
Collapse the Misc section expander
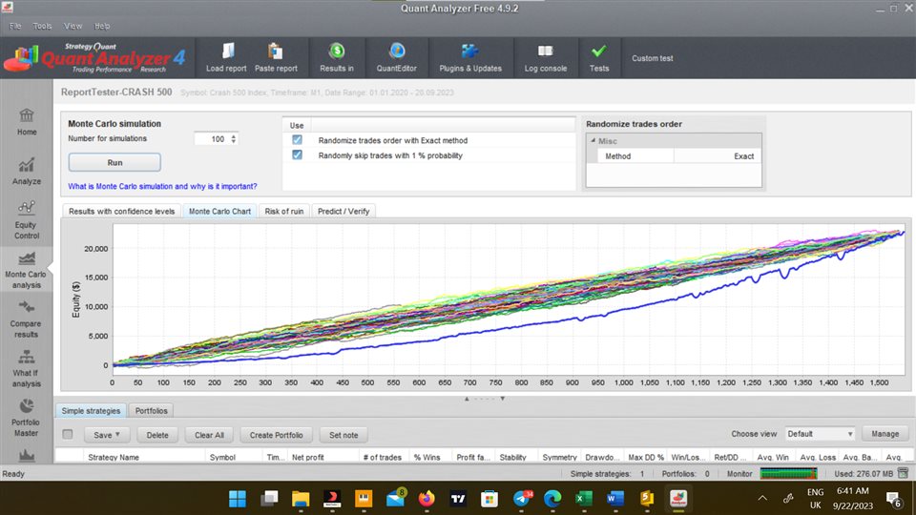pyautogui.click(x=592, y=141)
